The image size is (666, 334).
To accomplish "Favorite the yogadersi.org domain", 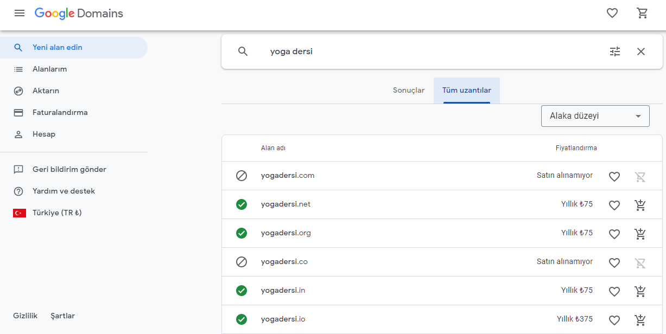I will click(x=614, y=234).
